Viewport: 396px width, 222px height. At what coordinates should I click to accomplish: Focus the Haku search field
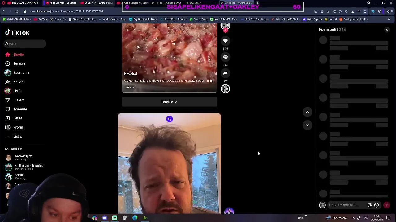click(25, 44)
